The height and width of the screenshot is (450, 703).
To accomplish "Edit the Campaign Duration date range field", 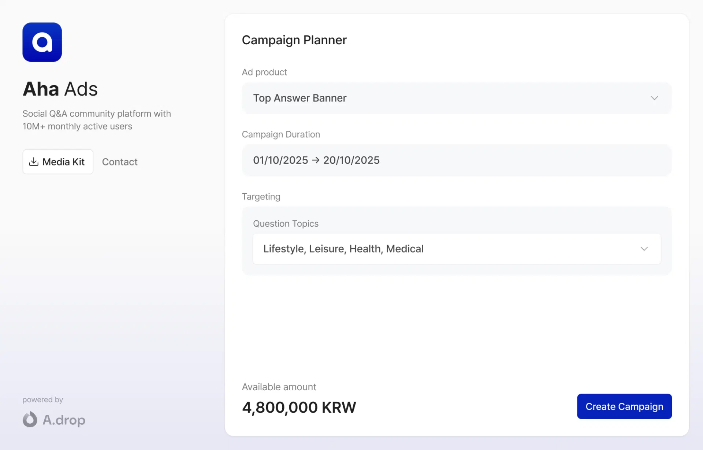I will point(457,160).
